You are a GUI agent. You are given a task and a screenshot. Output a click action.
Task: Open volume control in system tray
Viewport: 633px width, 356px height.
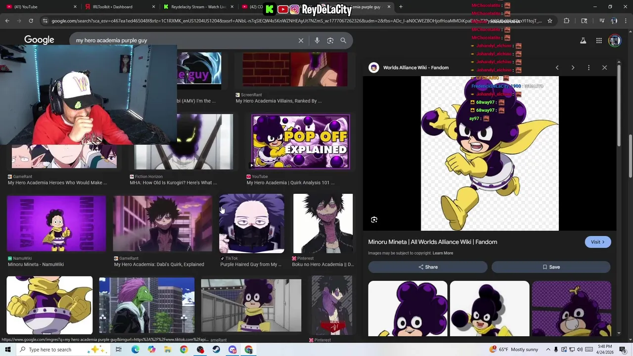(580, 350)
